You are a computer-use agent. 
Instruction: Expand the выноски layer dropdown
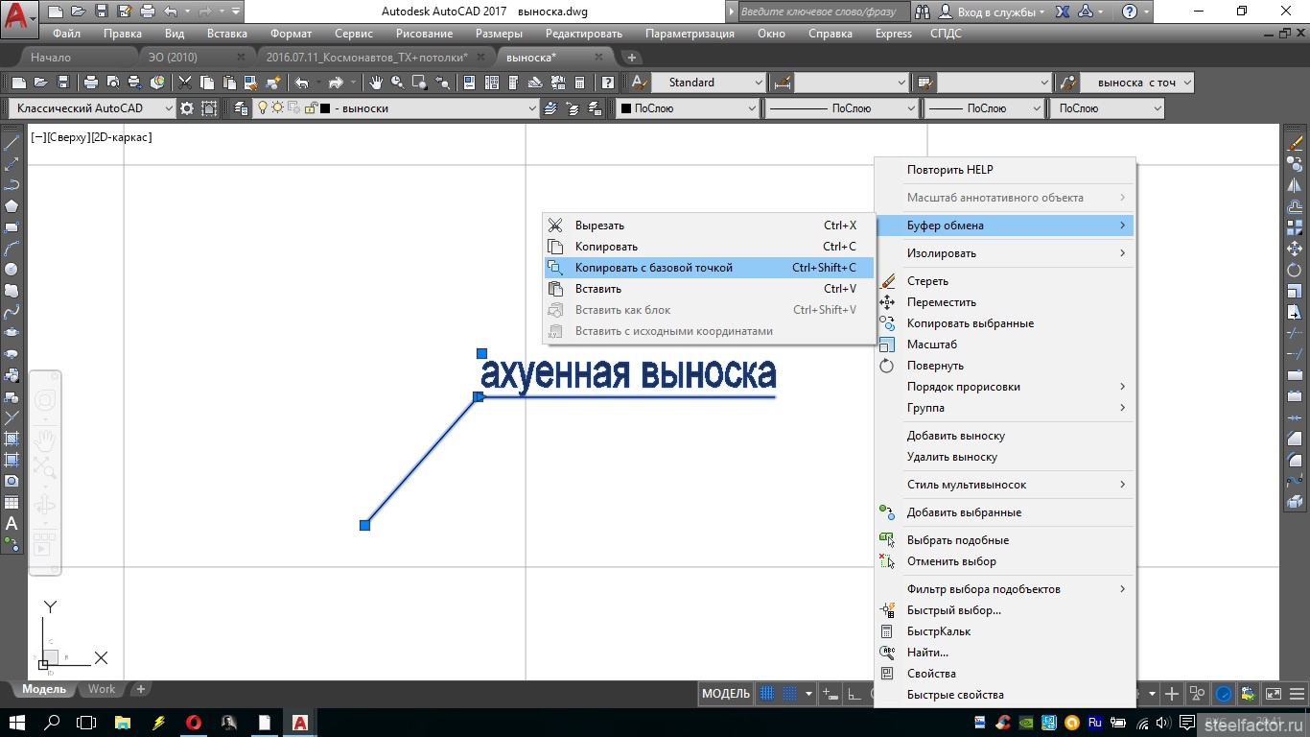tap(532, 108)
